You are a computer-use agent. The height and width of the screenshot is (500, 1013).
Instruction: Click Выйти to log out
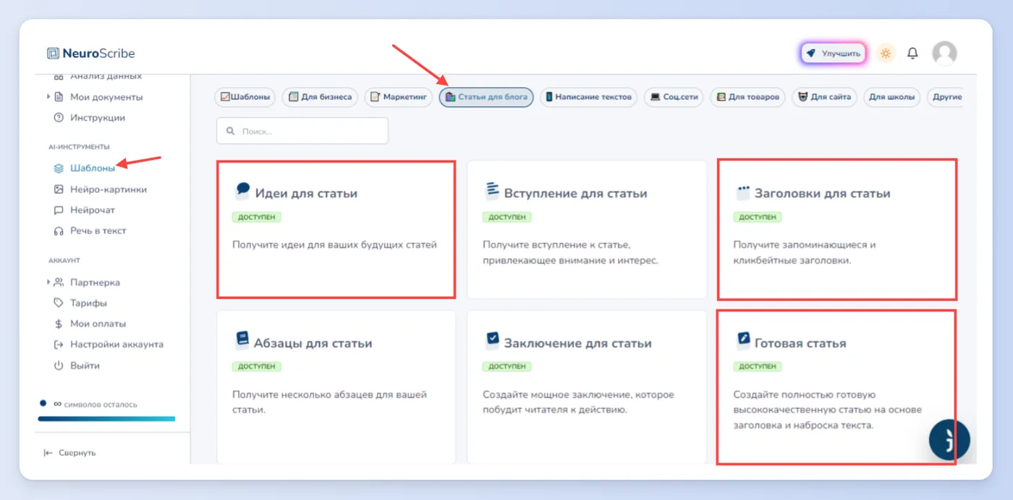(85, 366)
